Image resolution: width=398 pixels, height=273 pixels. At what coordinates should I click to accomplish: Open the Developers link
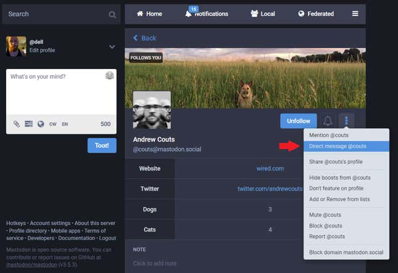coord(41,238)
